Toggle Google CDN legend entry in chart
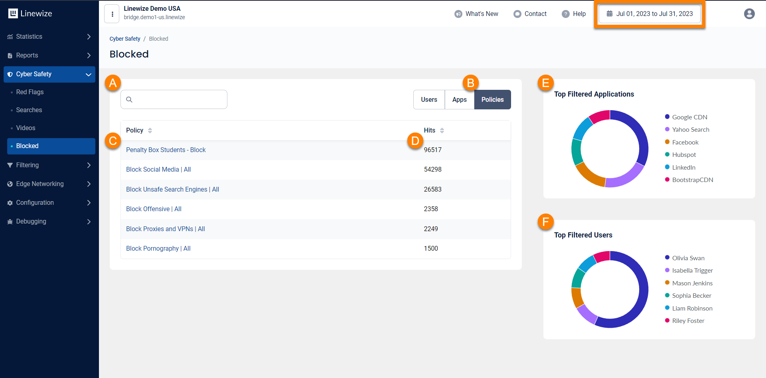The height and width of the screenshot is (378, 766). coord(689,117)
